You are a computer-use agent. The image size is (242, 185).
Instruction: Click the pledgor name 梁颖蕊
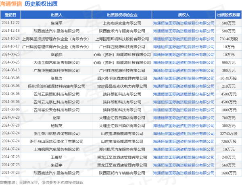56,55
